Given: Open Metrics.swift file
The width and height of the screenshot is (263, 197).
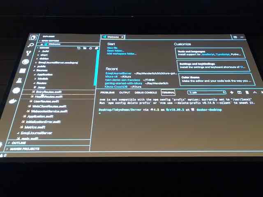Looking at the screenshot, I should (x=35, y=127).
